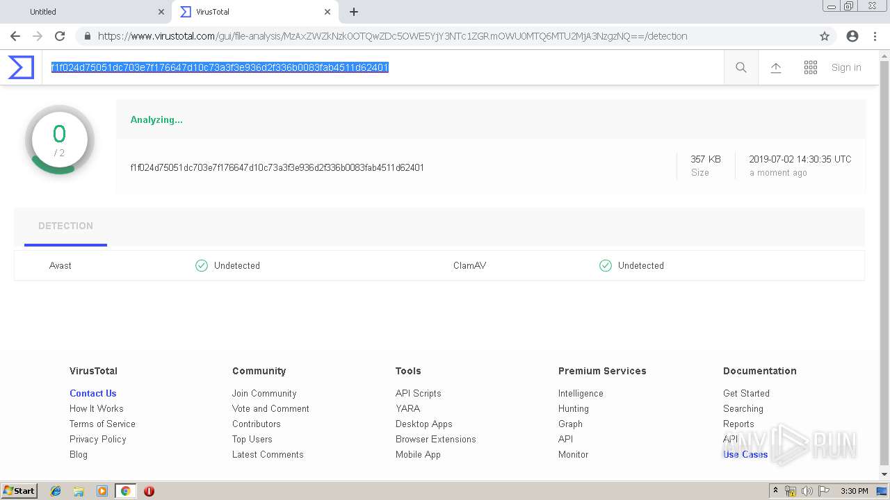Click the red Opera taskbar icon

[x=149, y=491]
